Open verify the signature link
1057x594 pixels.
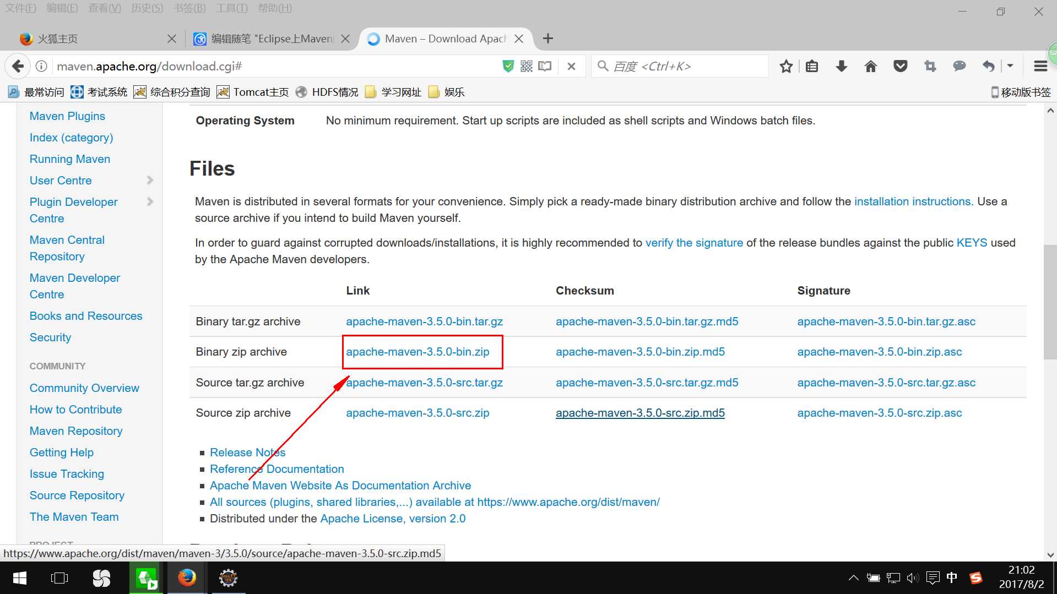(x=694, y=243)
